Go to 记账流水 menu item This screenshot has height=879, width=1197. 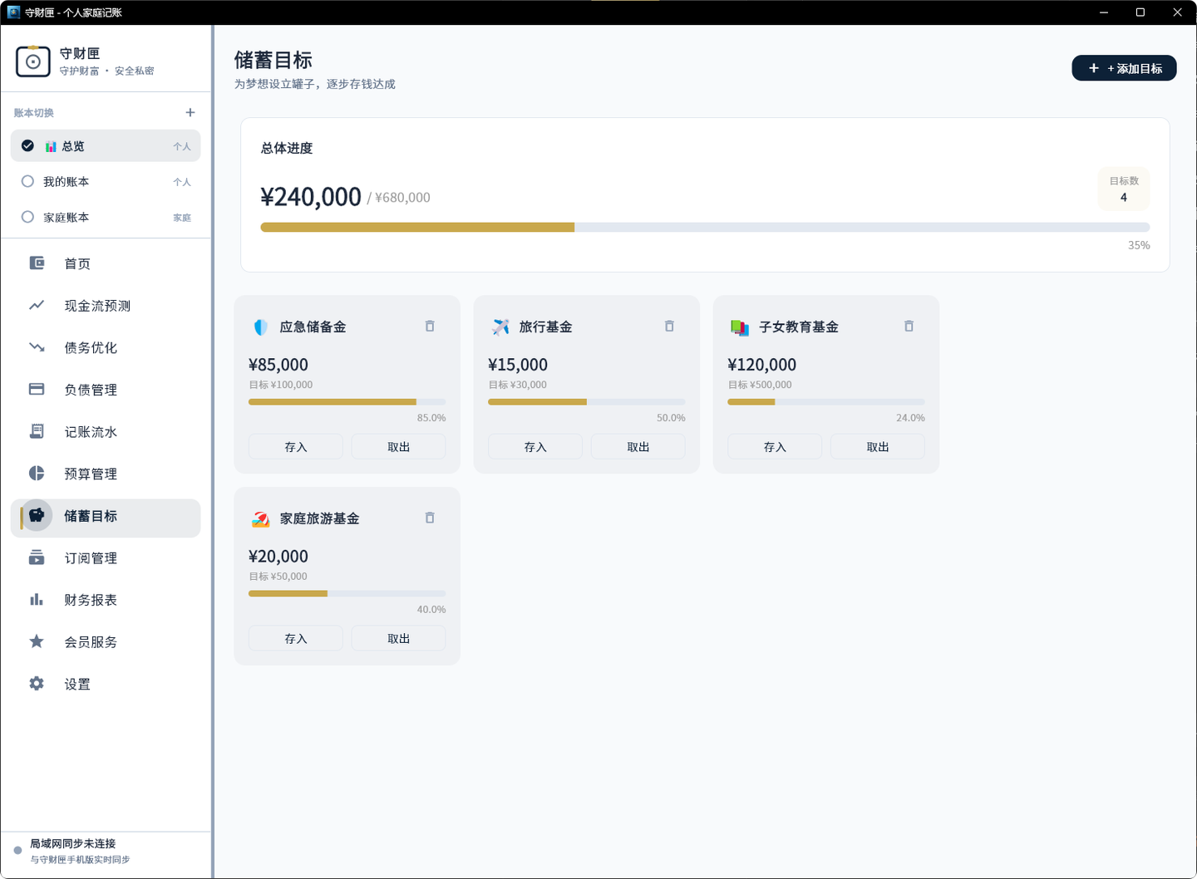pyautogui.click(x=106, y=432)
